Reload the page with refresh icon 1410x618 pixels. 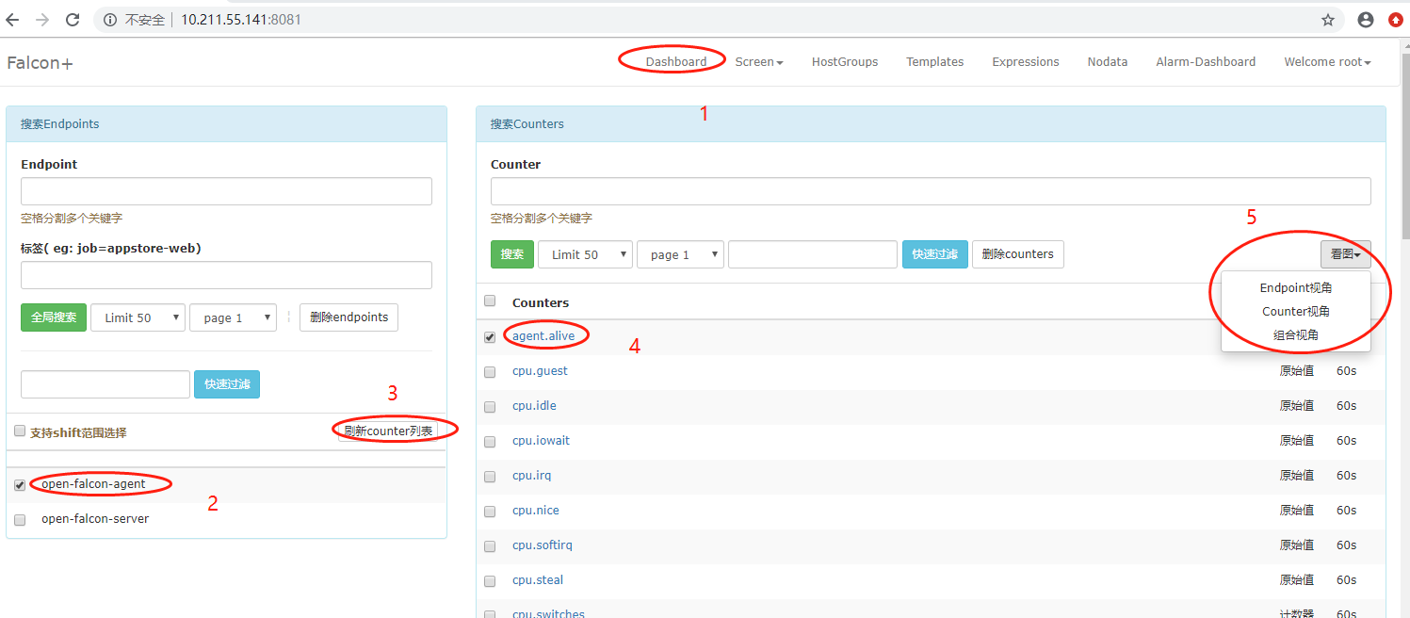(73, 20)
